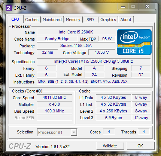Open the Mainboard tab
161x156 pixels.
click(x=52, y=20)
